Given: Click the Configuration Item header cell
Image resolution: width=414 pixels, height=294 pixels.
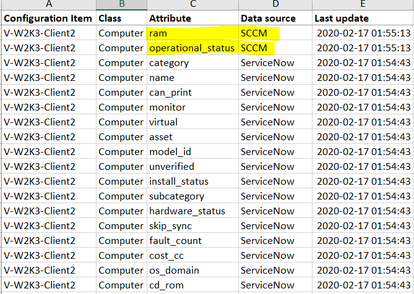Looking at the screenshot, I should coord(49,18).
